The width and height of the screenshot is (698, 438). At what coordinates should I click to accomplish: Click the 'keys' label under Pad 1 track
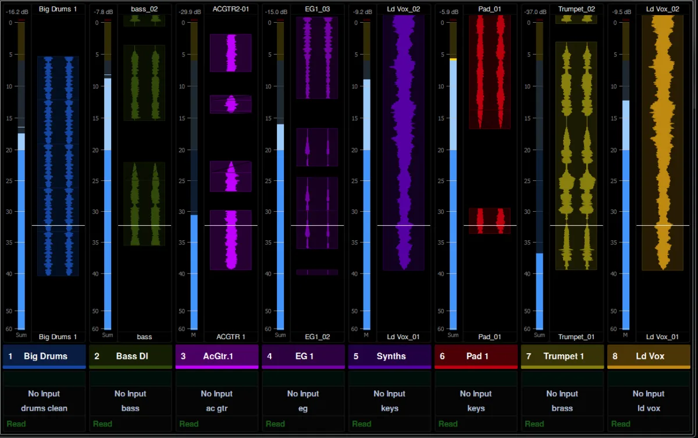click(476, 408)
